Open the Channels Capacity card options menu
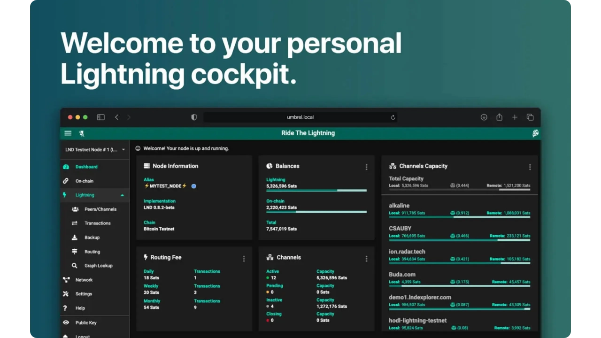This screenshot has height=338, width=601. (530, 167)
